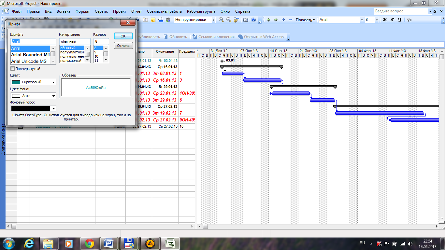Click the Copy Picture camera icon
This screenshot has width=445, height=250.
pos(246,20)
